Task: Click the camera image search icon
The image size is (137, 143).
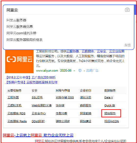Action: pyautogui.click(x=127, y=10)
